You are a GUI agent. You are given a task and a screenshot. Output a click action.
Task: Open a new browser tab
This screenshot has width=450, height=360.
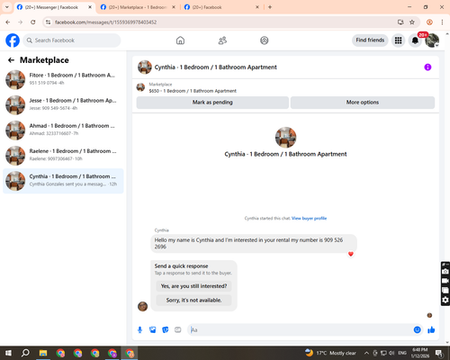[x=270, y=7]
